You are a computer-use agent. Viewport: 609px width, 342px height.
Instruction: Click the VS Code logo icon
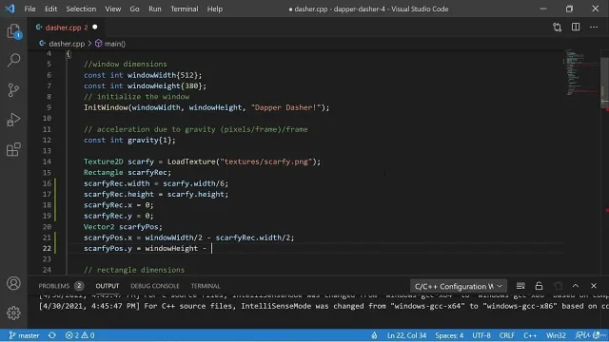coord(10,9)
